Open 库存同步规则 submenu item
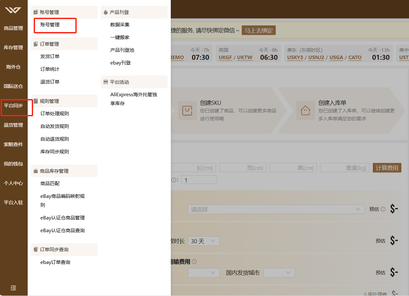 click(x=55, y=152)
